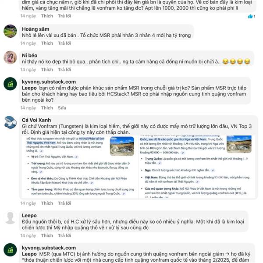The height and width of the screenshot is (263, 263).
Task: Click laughing emojis in Ni béo's comment
Action: click(236, 62)
